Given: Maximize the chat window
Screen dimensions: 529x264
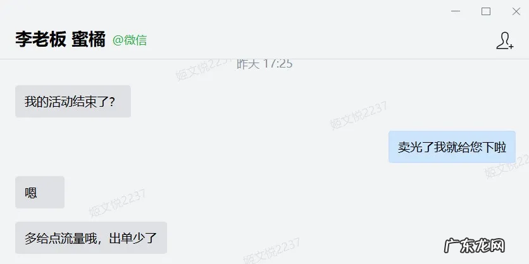Looking at the screenshot, I should (486, 11).
